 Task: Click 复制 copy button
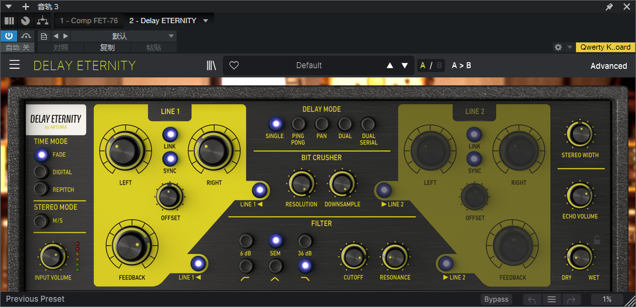(x=108, y=48)
